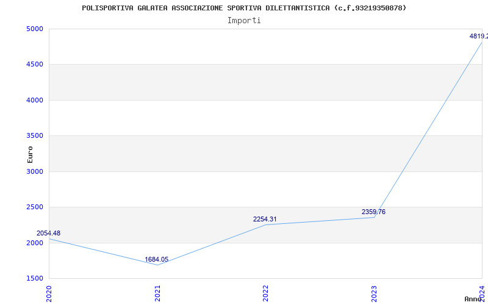Click the chart title POLISPORTIVA GALATEA ASSOCIAZIONE
Image resolution: width=488 pixels, height=305 pixels.
[244, 8]
